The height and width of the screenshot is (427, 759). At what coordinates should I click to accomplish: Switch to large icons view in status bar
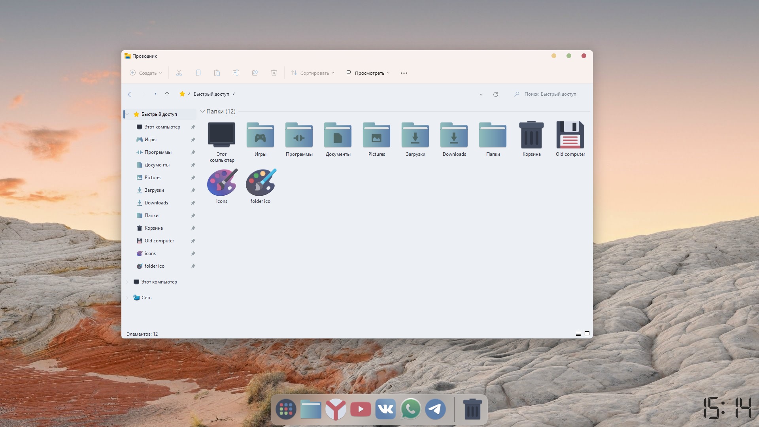click(x=587, y=334)
